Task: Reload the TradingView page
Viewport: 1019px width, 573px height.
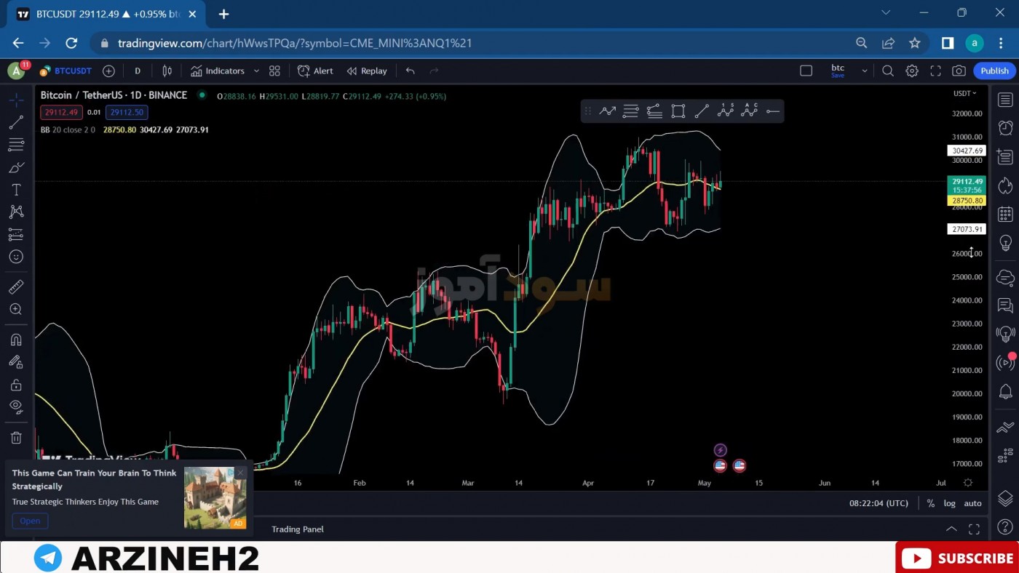Action: [71, 43]
